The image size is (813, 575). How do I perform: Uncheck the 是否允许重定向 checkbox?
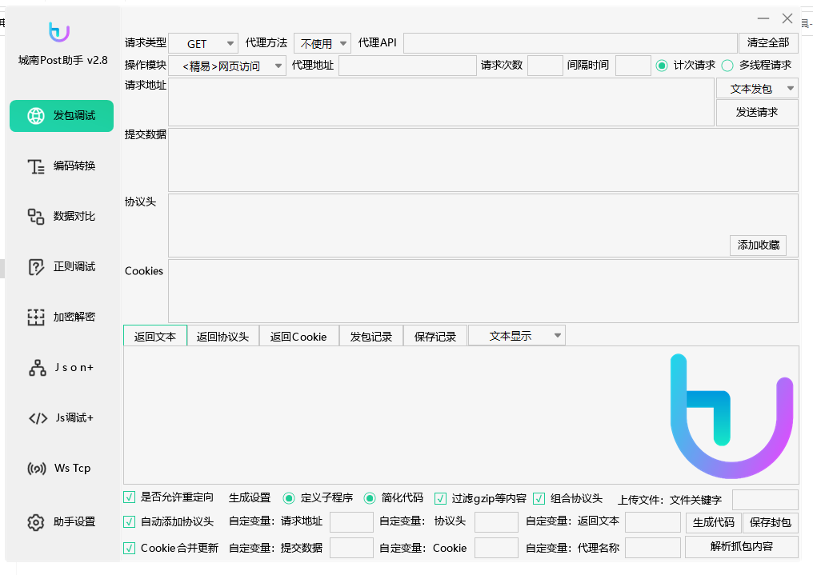130,497
